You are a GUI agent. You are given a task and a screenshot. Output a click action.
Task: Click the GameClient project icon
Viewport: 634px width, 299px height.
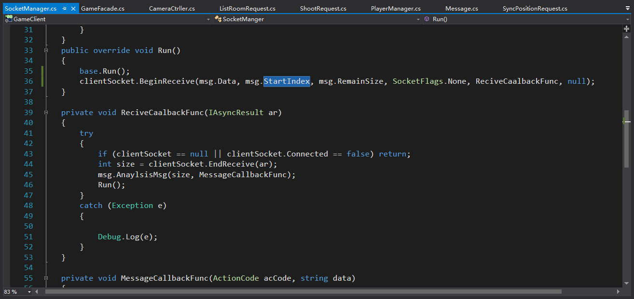9,19
